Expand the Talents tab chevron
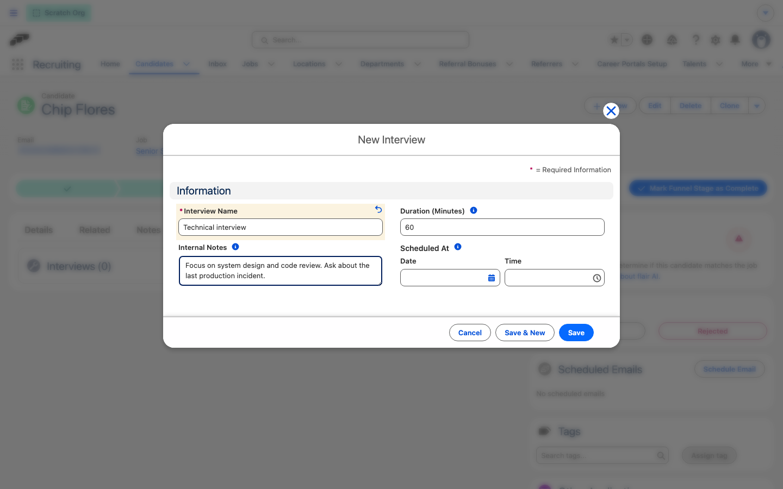 click(719, 64)
